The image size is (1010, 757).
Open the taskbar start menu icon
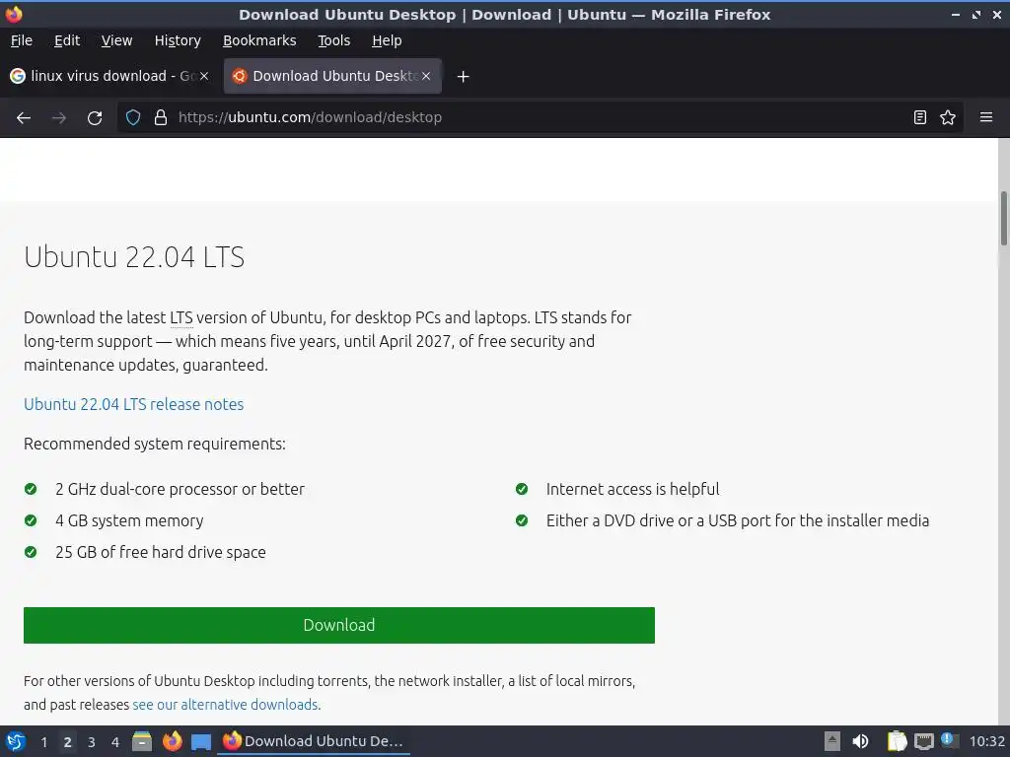pos(15,741)
